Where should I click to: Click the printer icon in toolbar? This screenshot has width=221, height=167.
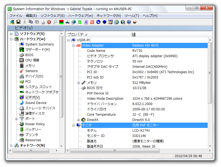point(43,22)
